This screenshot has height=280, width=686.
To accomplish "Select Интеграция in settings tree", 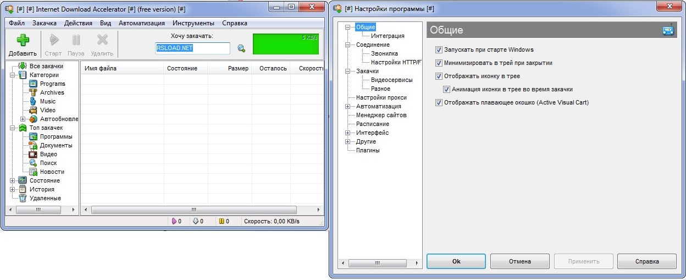I will tap(388, 36).
